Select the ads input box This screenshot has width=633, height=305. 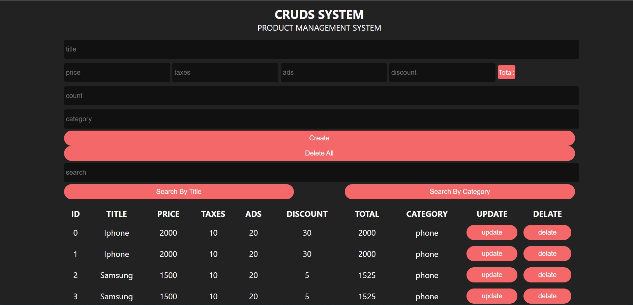coord(334,72)
